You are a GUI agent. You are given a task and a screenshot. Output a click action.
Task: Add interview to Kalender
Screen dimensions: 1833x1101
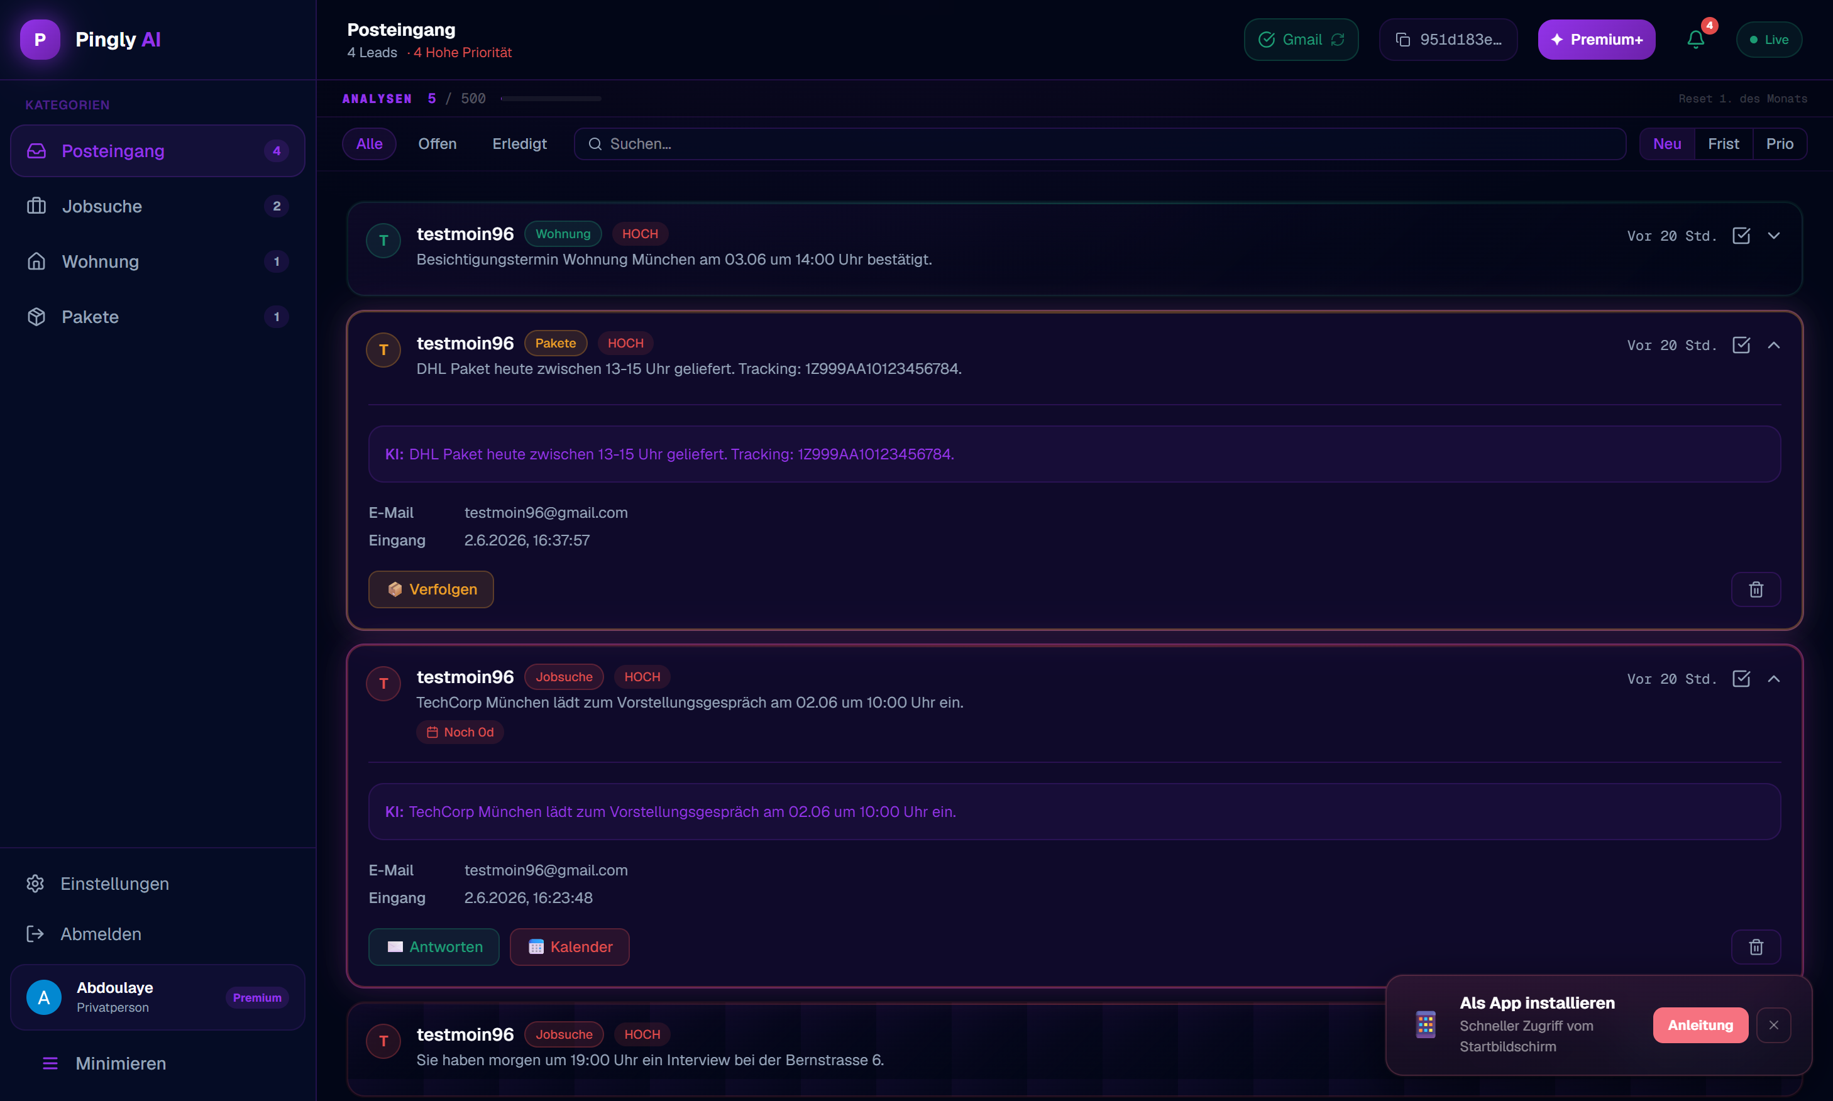point(570,946)
